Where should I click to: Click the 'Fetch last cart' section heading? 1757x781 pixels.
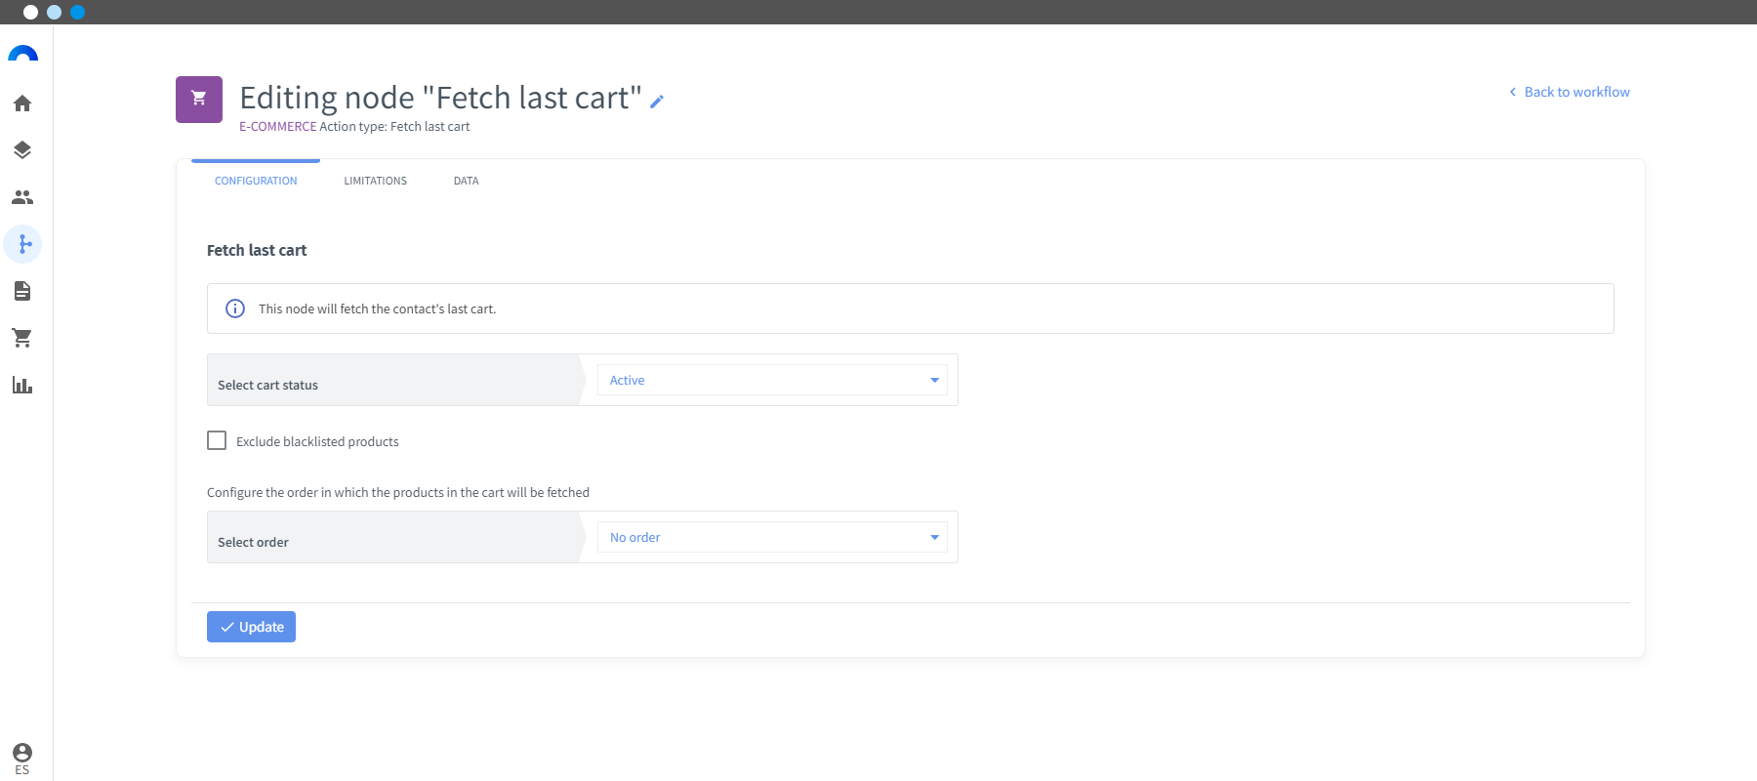click(257, 250)
